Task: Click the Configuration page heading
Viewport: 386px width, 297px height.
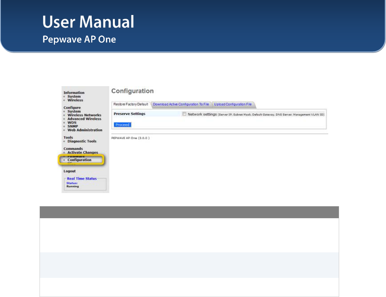Action: [132, 91]
